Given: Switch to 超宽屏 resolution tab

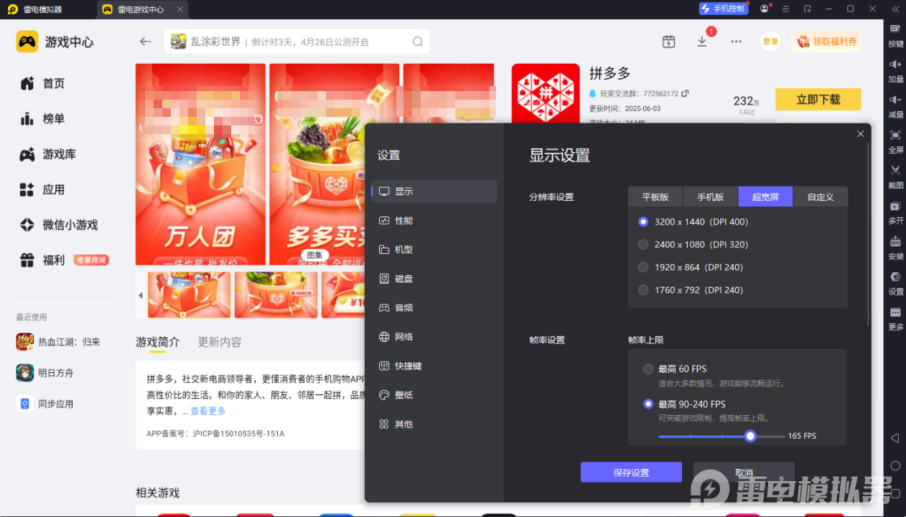Looking at the screenshot, I should point(765,196).
